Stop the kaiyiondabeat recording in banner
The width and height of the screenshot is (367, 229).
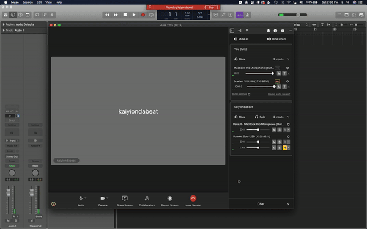(211, 7)
